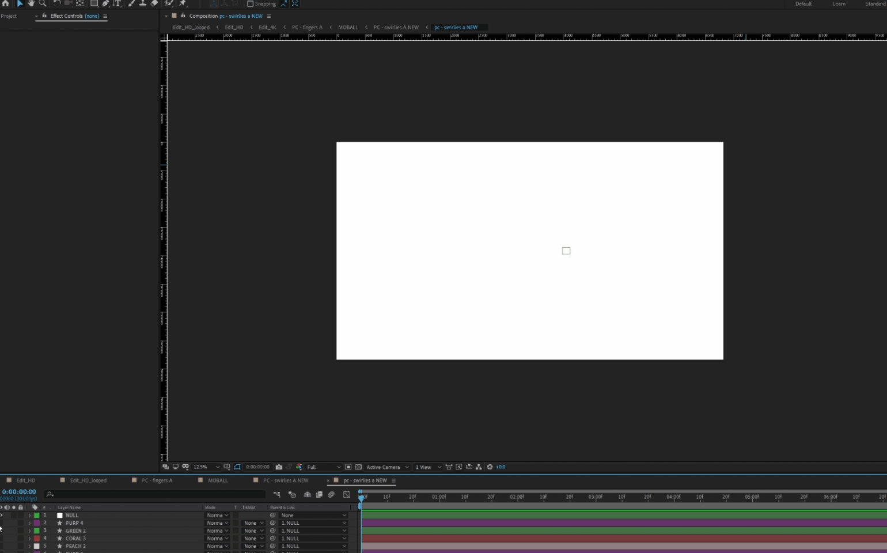This screenshot has height=553, width=887.
Task: Select the Rotation tool
Action: (x=57, y=3)
